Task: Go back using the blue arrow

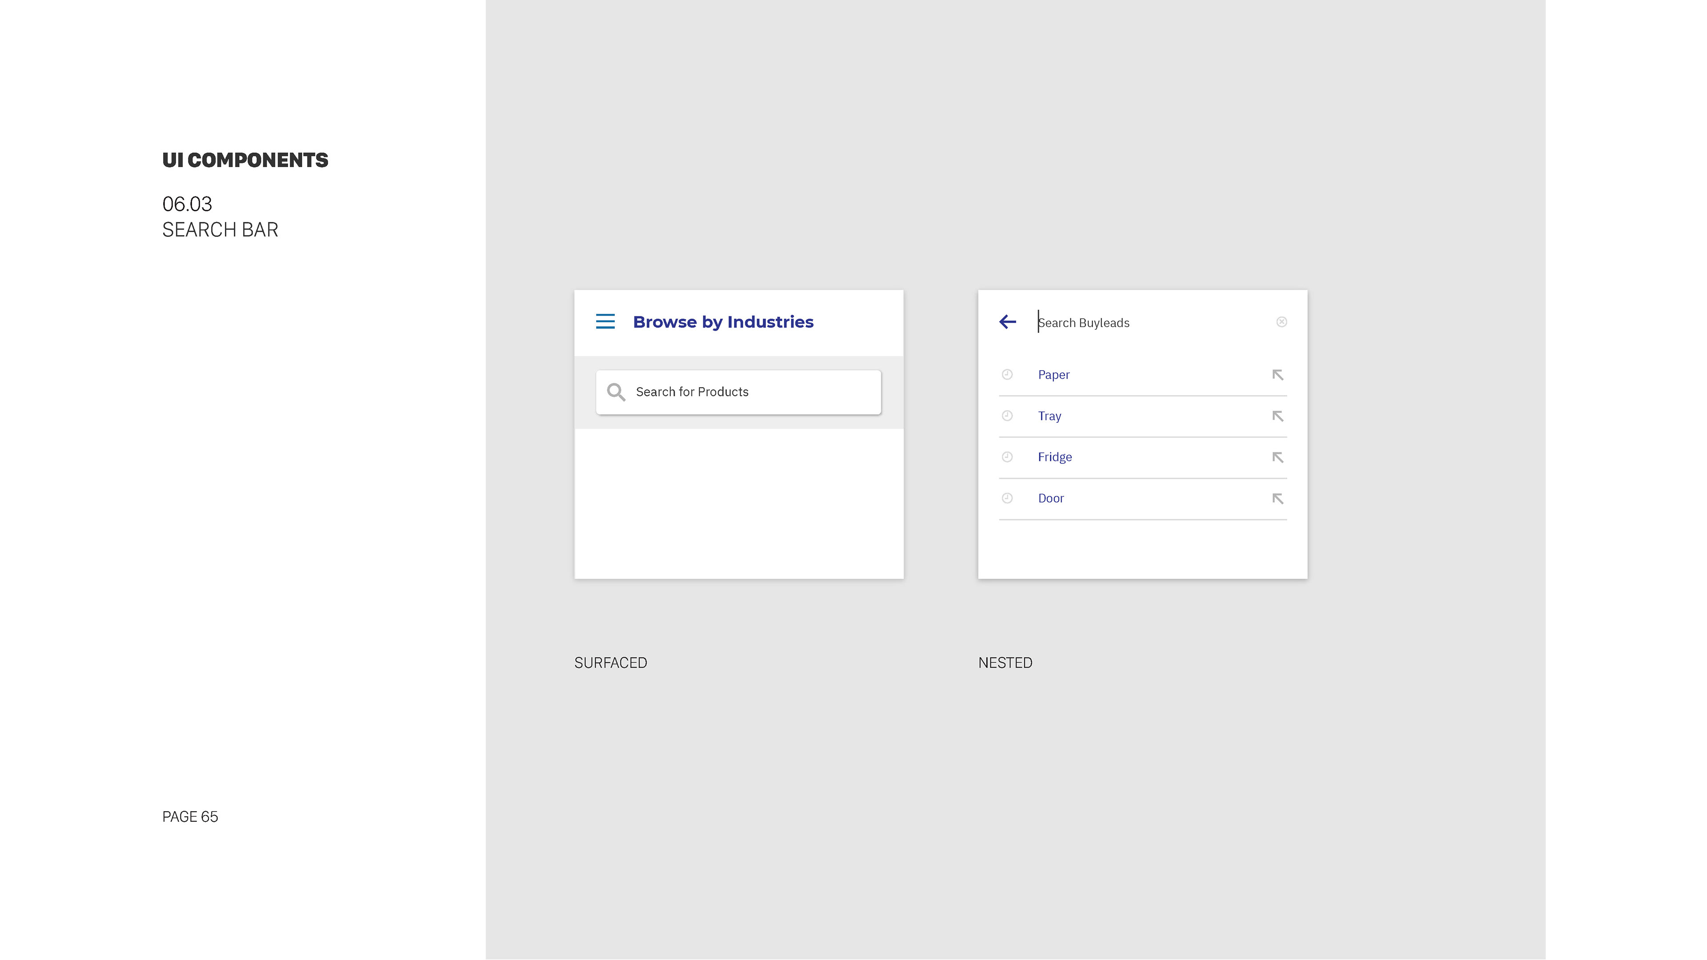Action: [1007, 322]
